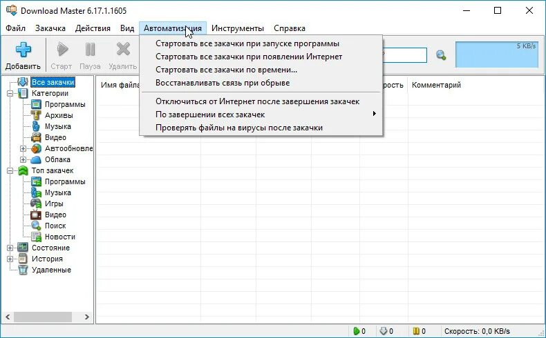Open the Закачка menu
Screen dimensions: 546x338
coord(50,28)
